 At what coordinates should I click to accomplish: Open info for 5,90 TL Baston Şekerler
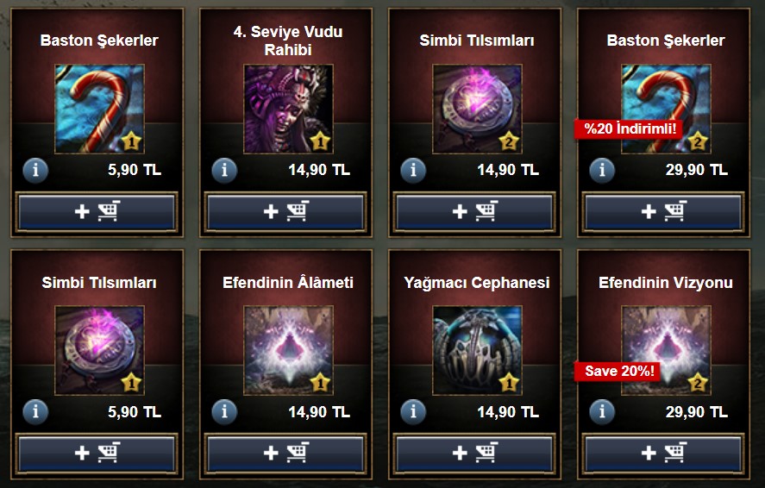35,170
